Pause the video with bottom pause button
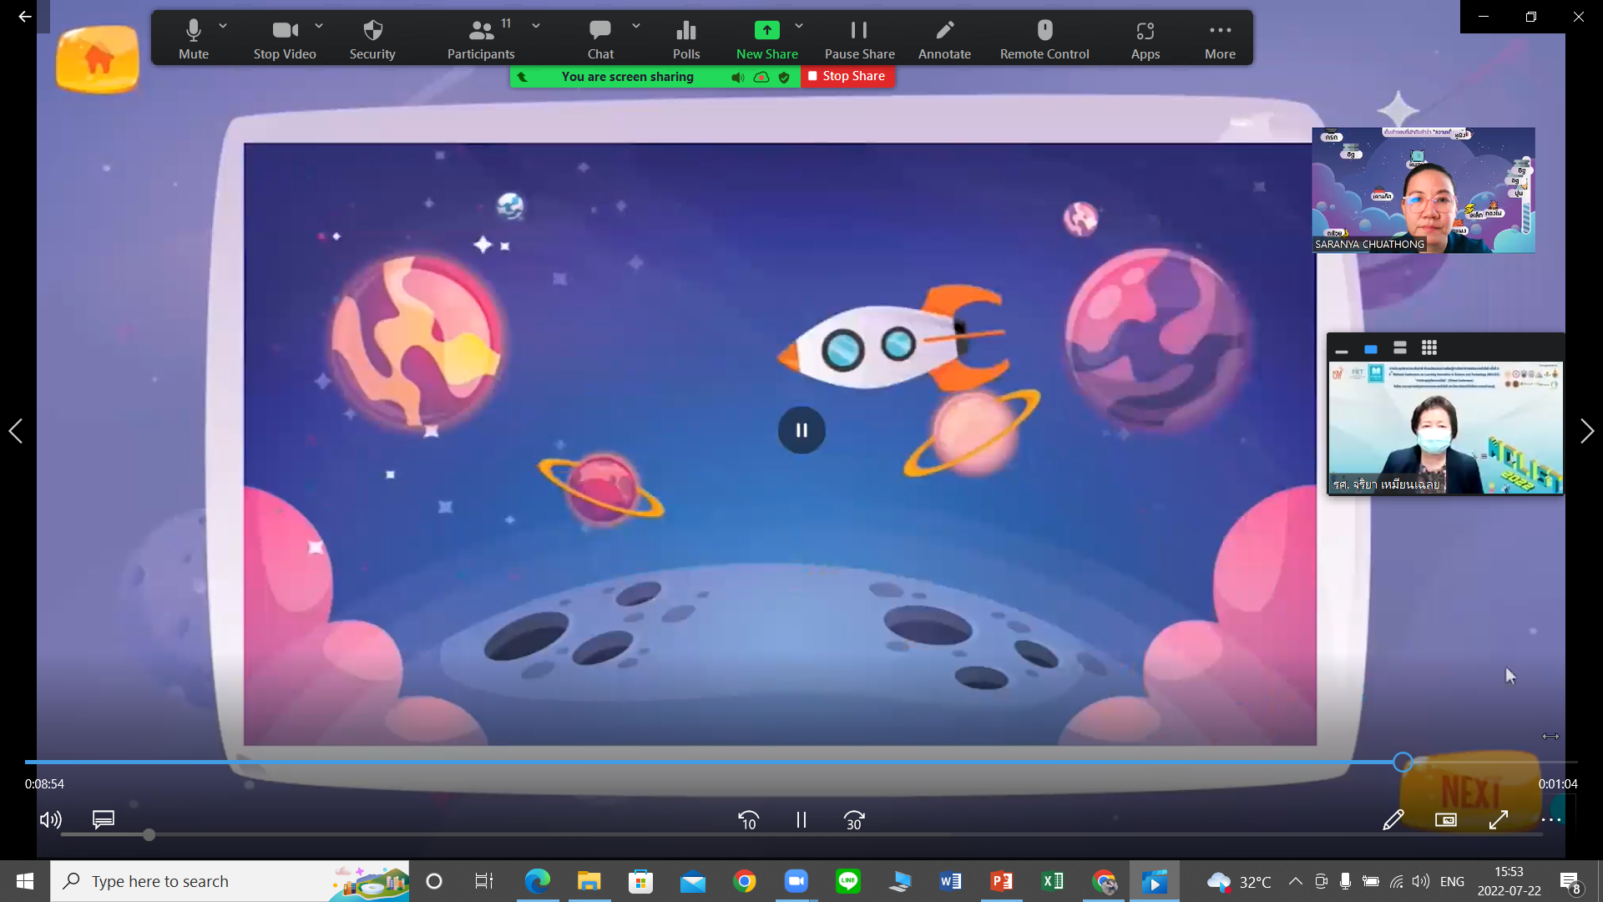 pyautogui.click(x=801, y=820)
